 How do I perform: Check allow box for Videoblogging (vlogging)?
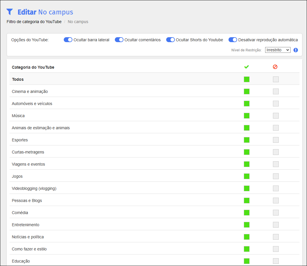(247, 188)
